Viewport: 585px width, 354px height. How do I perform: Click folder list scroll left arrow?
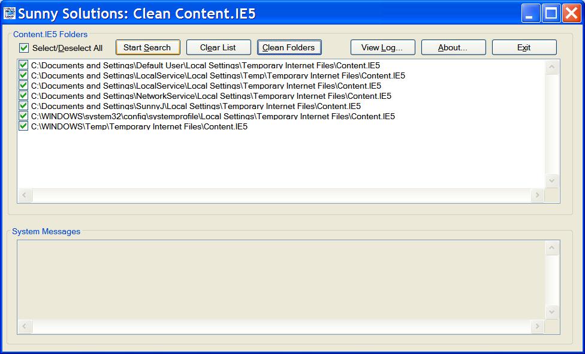tap(25, 195)
